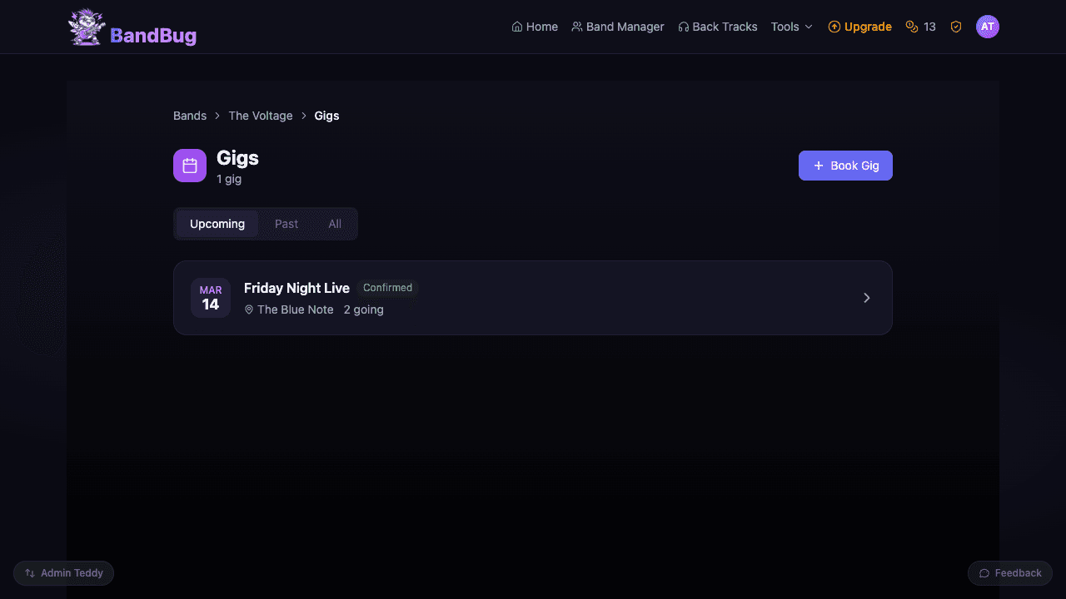Image resolution: width=1066 pixels, height=599 pixels.
Task: Click the orange shield icon
Action: point(956,27)
